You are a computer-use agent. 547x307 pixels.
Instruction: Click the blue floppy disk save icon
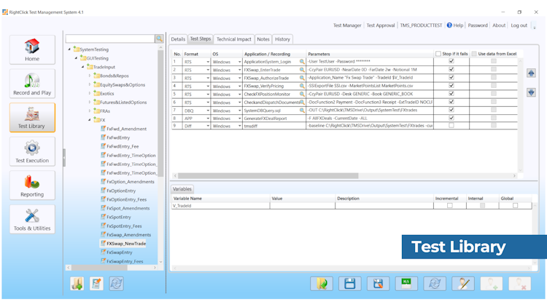[350, 284]
